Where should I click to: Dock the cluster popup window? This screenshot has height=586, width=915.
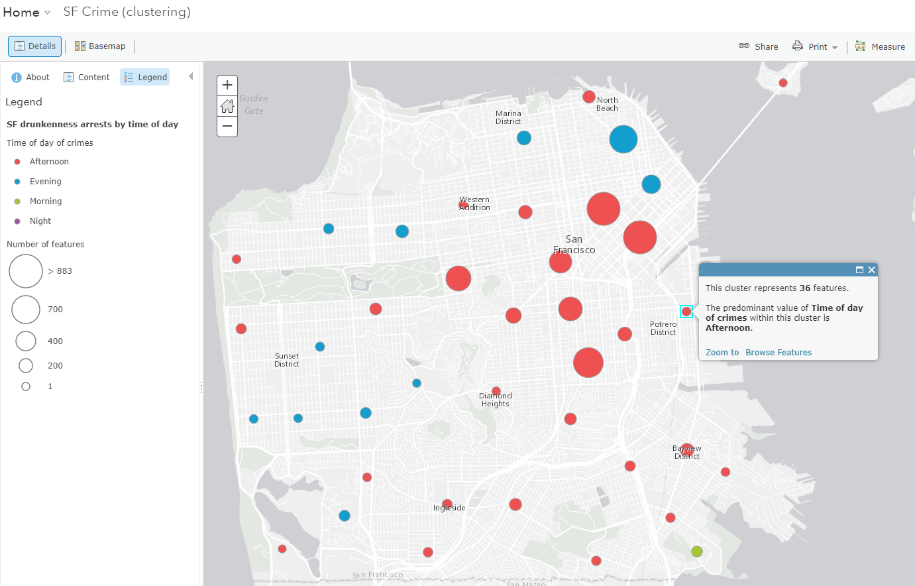click(x=861, y=270)
